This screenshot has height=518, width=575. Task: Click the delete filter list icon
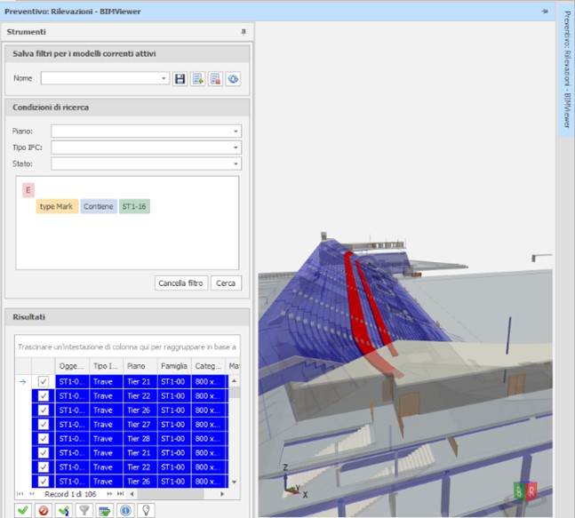click(x=215, y=79)
